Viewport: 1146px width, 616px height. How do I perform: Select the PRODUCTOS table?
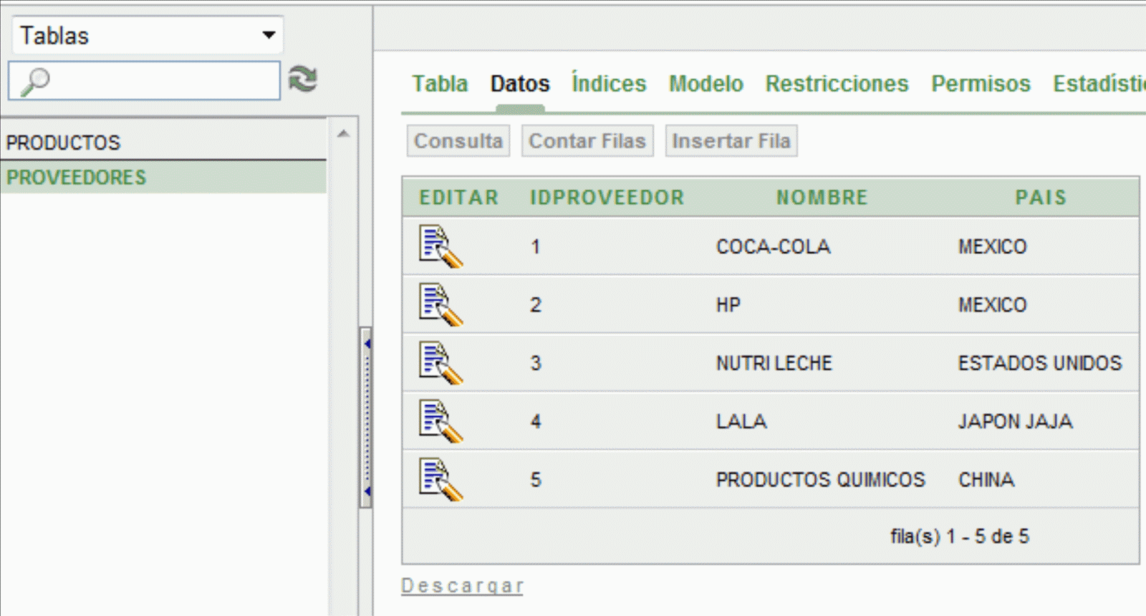tap(163, 142)
